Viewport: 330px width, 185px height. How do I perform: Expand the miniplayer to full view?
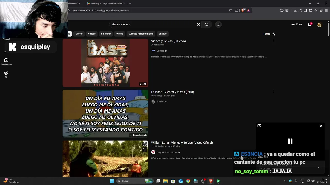pyautogui.click(x=259, y=126)
